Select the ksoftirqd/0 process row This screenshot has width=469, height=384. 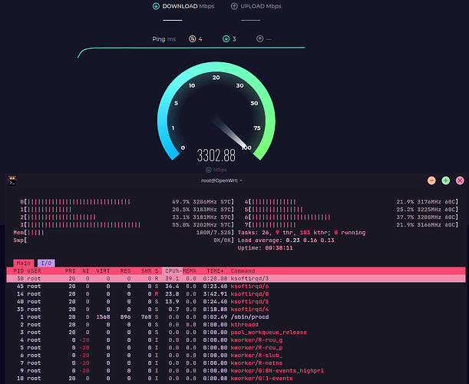(x=236, y=294)
